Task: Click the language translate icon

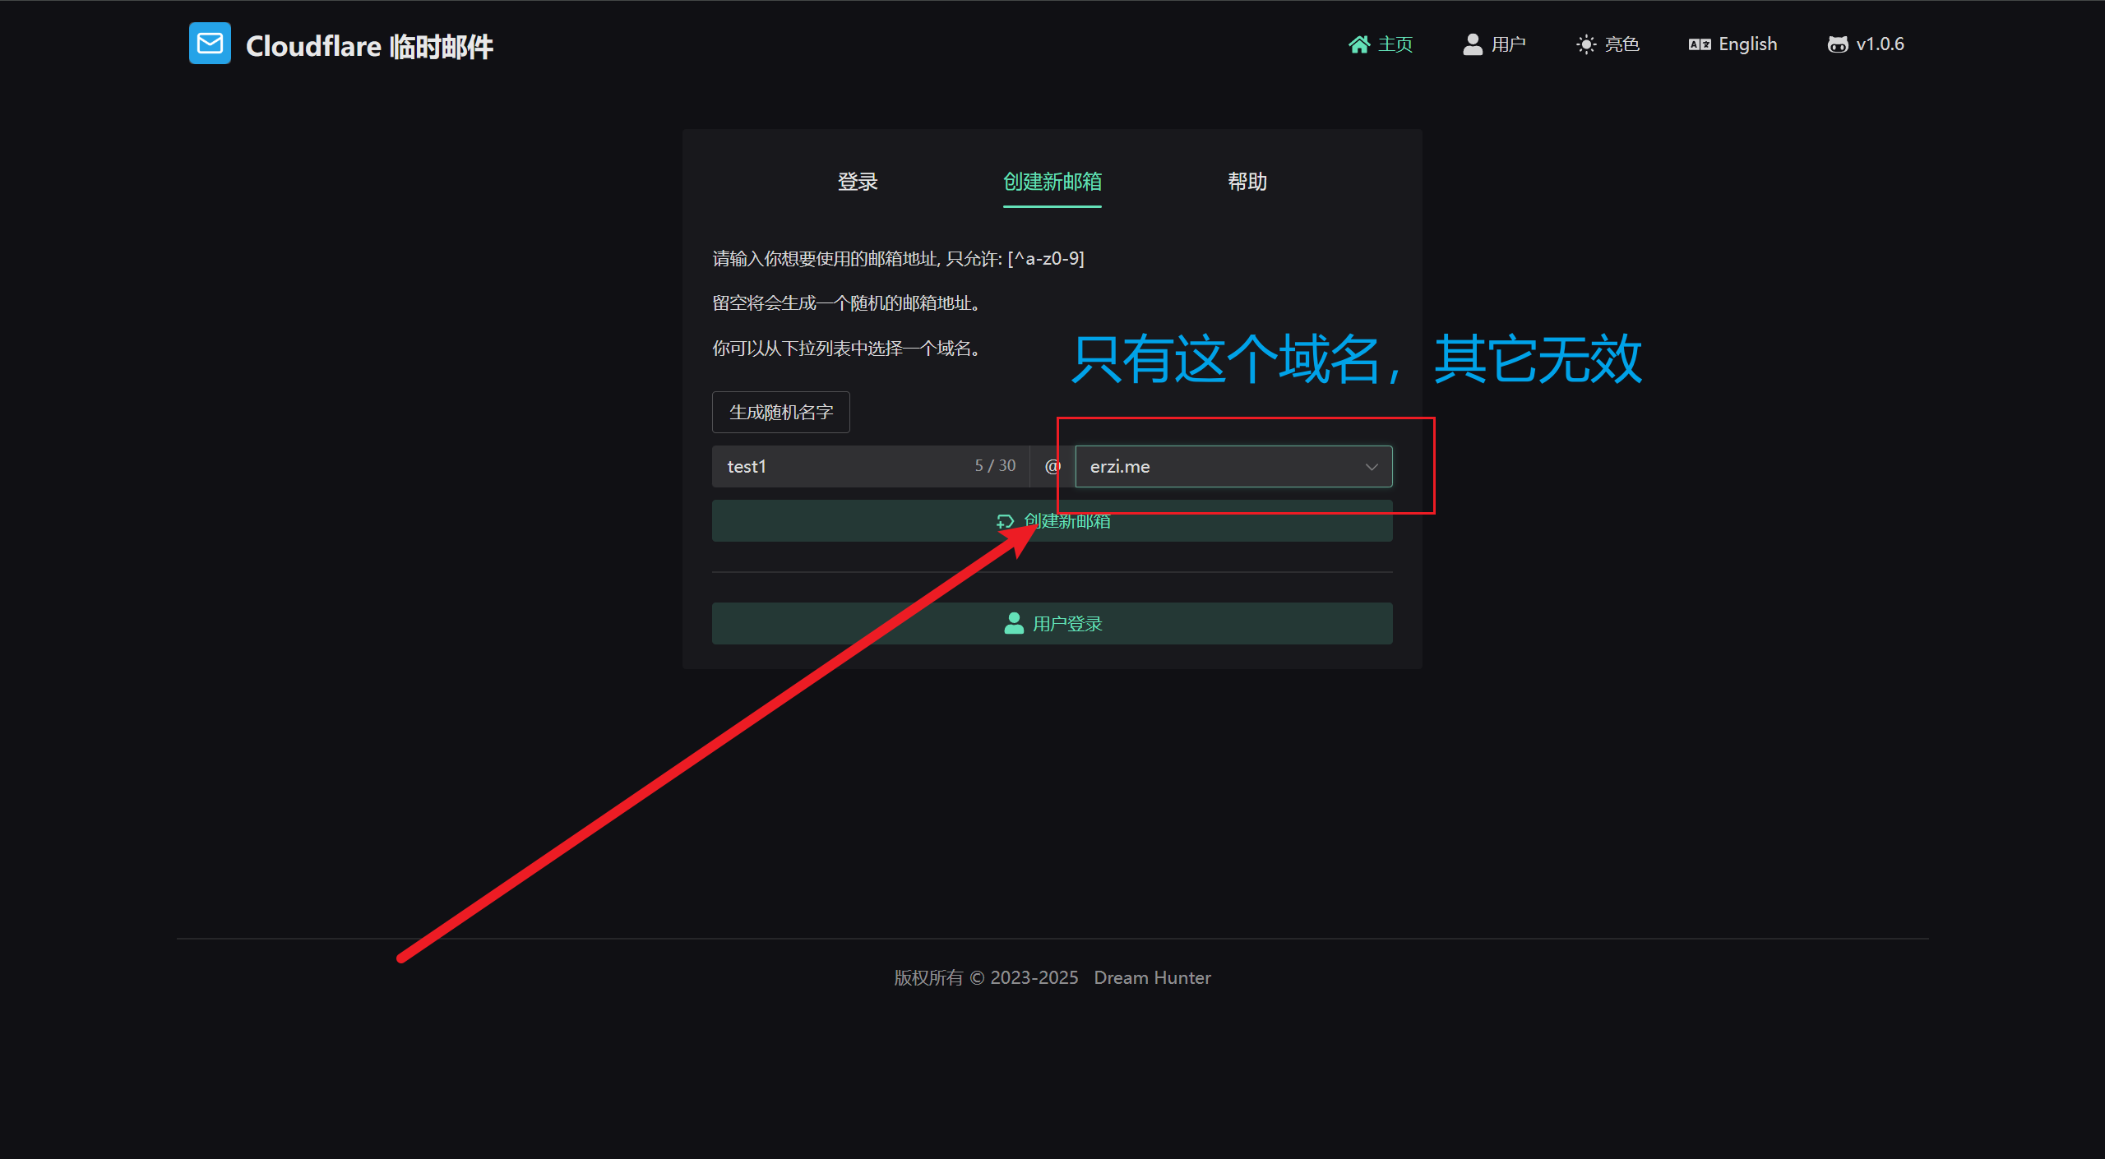Action: click(1699, 44)
